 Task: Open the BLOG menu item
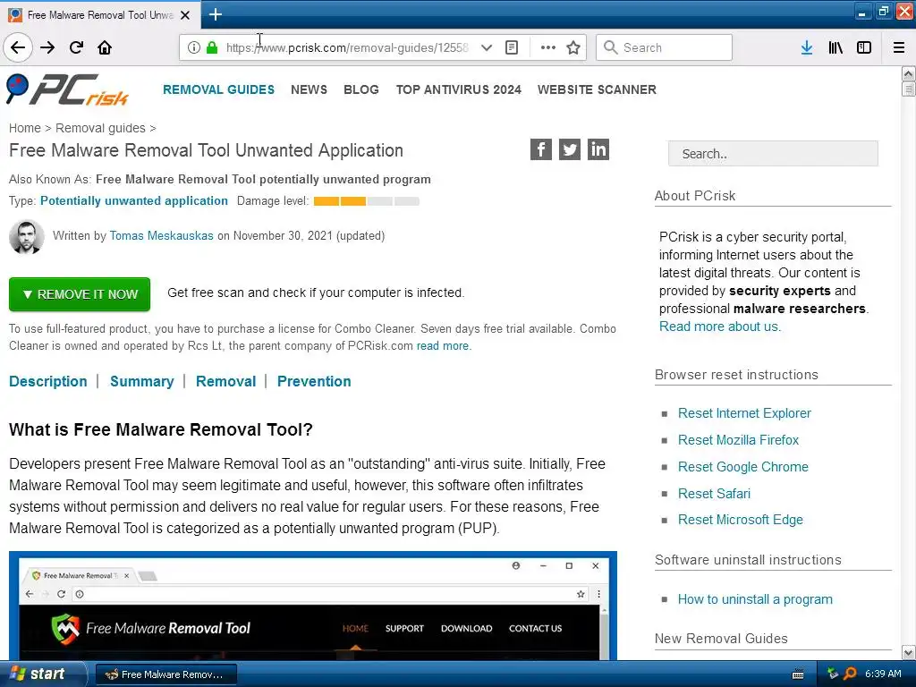point(361,89)
